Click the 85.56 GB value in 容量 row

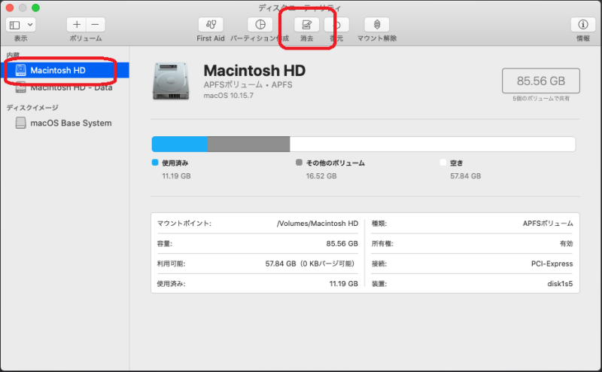(342, 244)
